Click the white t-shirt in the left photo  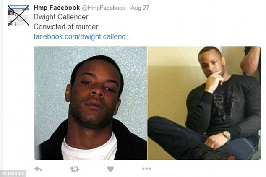click(89, 148)
